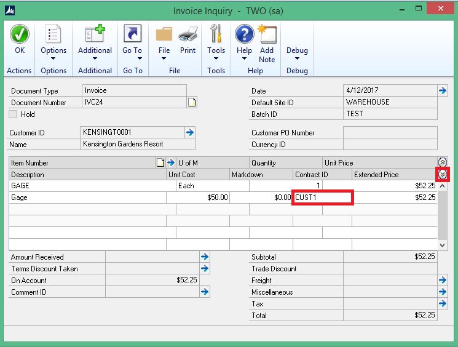The image size is (458, 347).
Task: Click the empty Customer PO Number field
Action: click(390, 132)
